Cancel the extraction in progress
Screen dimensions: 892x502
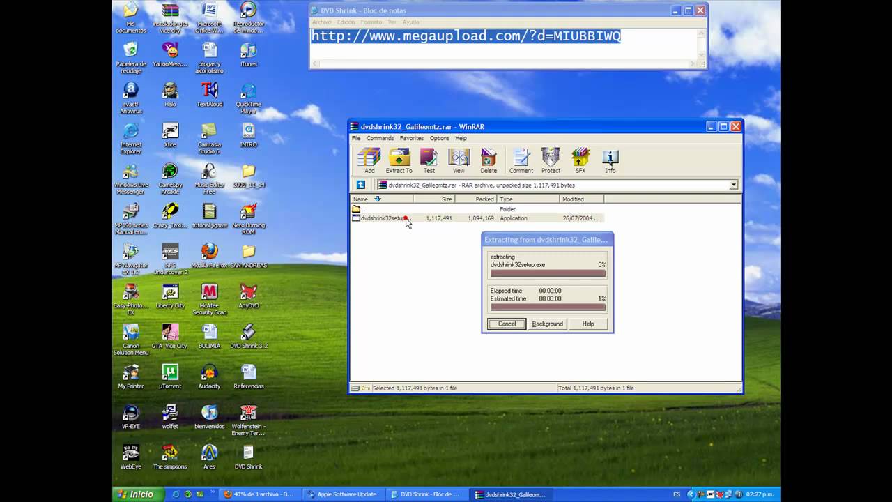click(x=507, y=324)
